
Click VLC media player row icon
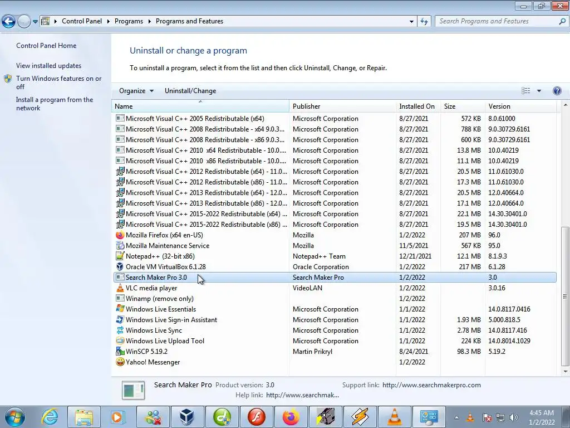pyautogui.click(x=120, y=288)
